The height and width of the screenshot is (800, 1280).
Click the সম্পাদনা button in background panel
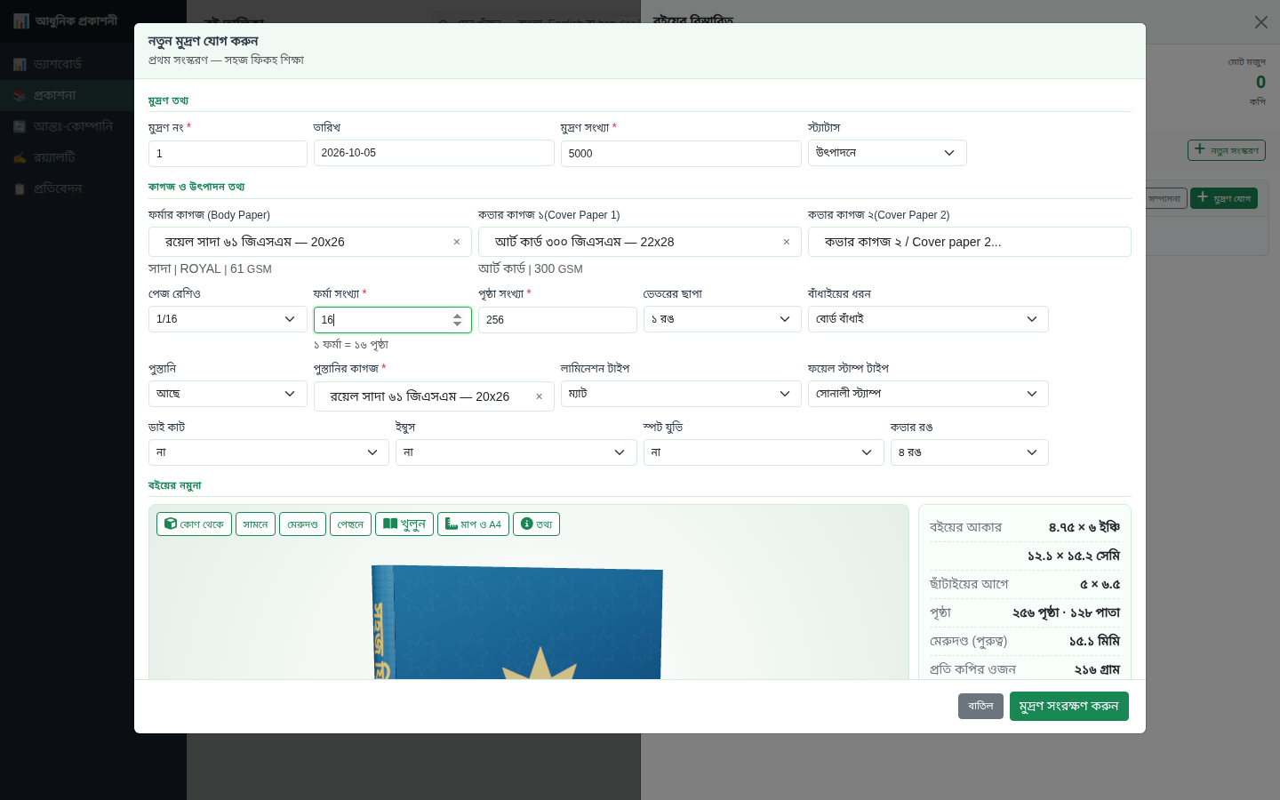click(x=1165, y=198)
